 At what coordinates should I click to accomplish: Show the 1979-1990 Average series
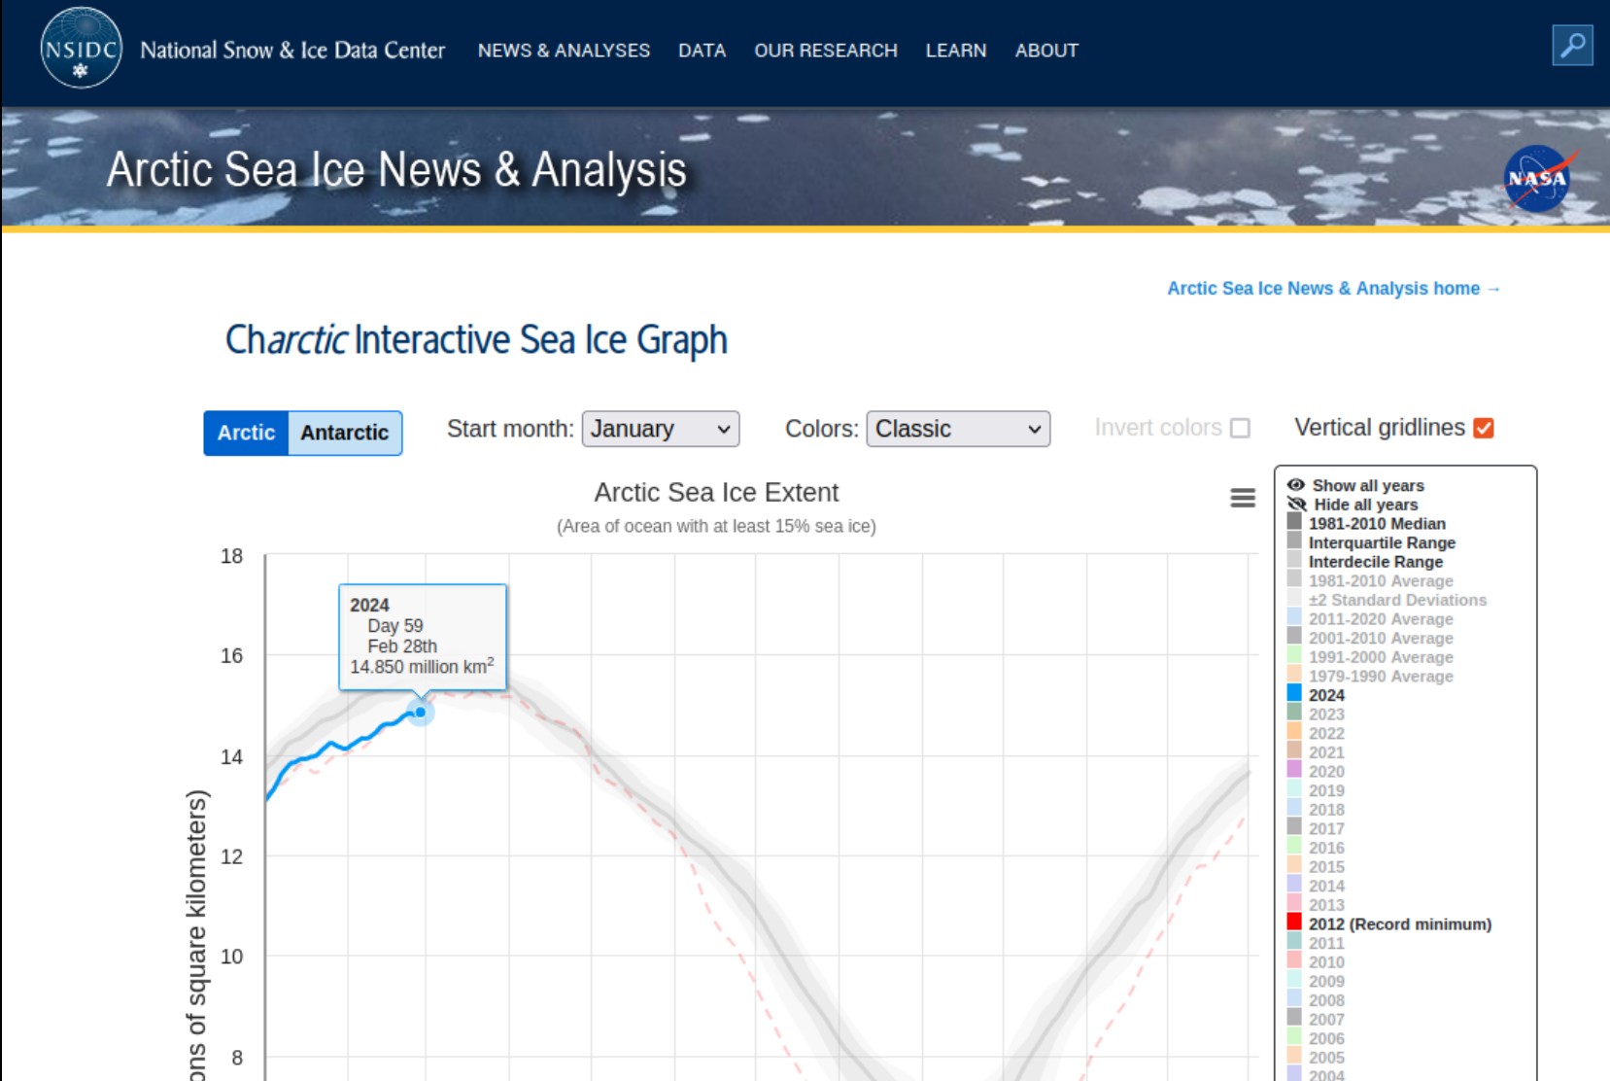(x=1381, y=677)
